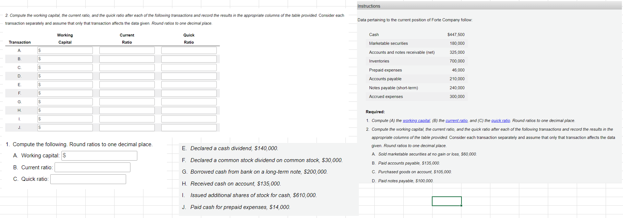Image resolution: width=623 pixels, height=218 pixels.
Task: Click Transaction E Current Ratio cell
Action: 126,84
